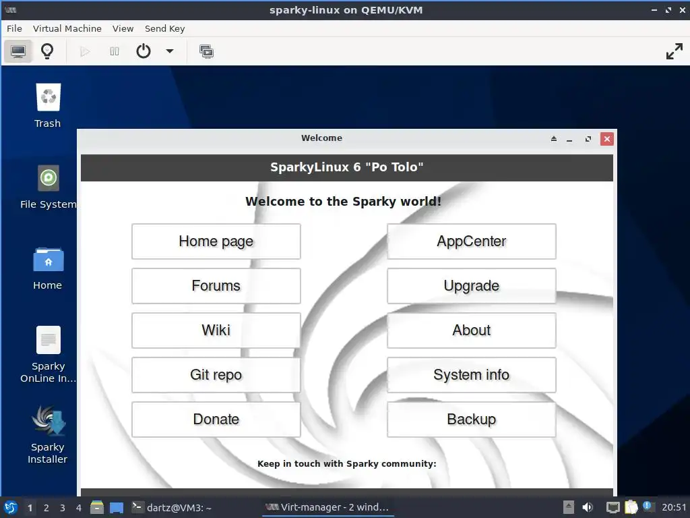Launch AppCenter from Welcome window

471,241
